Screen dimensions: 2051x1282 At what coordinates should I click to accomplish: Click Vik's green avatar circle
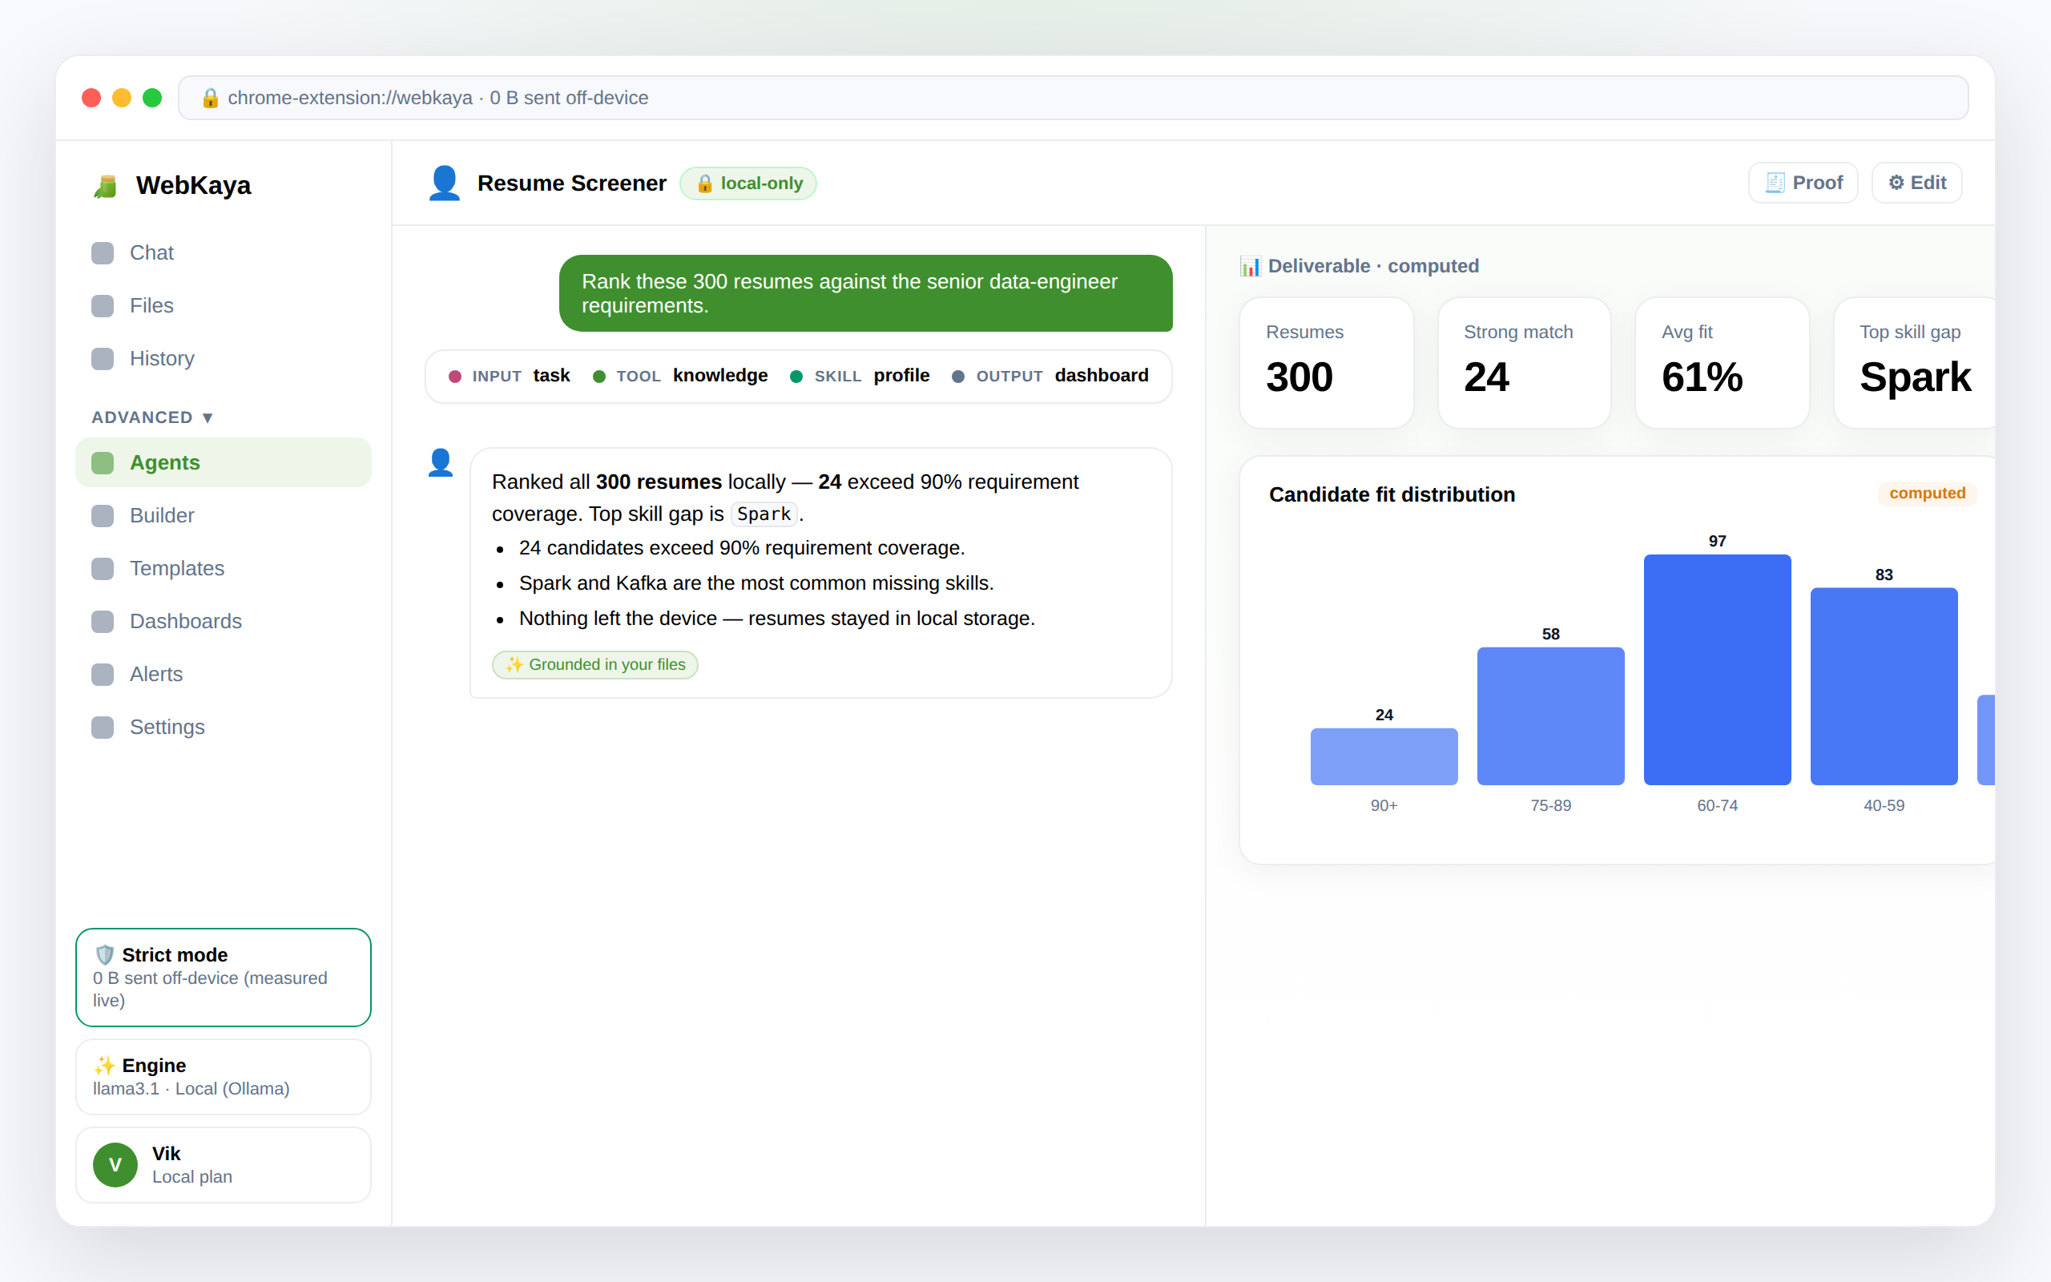[x=115, y=1164]
